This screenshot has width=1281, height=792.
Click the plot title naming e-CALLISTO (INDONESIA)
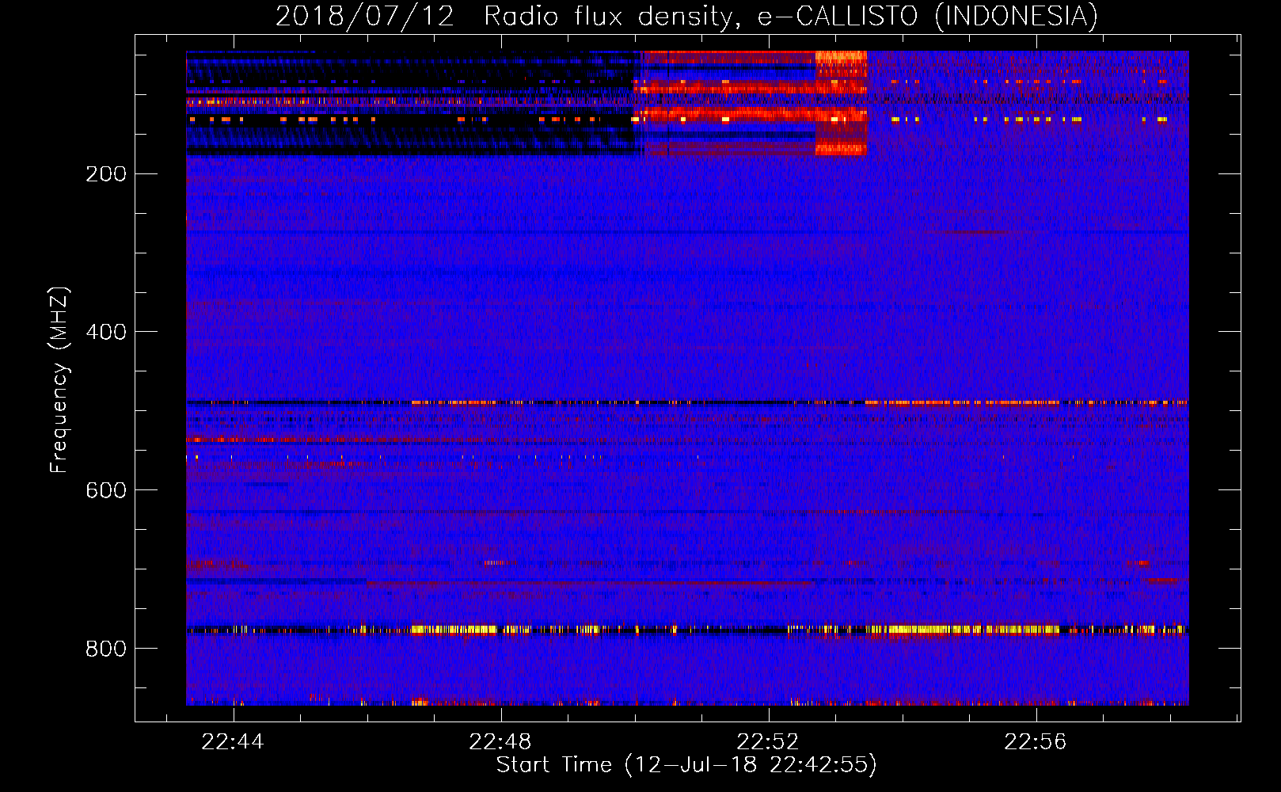tap(686, 16)
